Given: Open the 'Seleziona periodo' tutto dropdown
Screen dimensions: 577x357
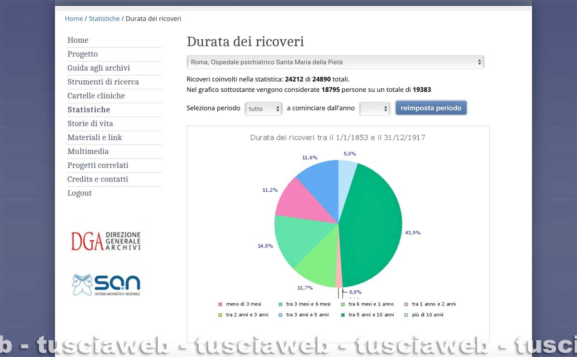Looking at the screenshot, I should click(x=263, y=109).
